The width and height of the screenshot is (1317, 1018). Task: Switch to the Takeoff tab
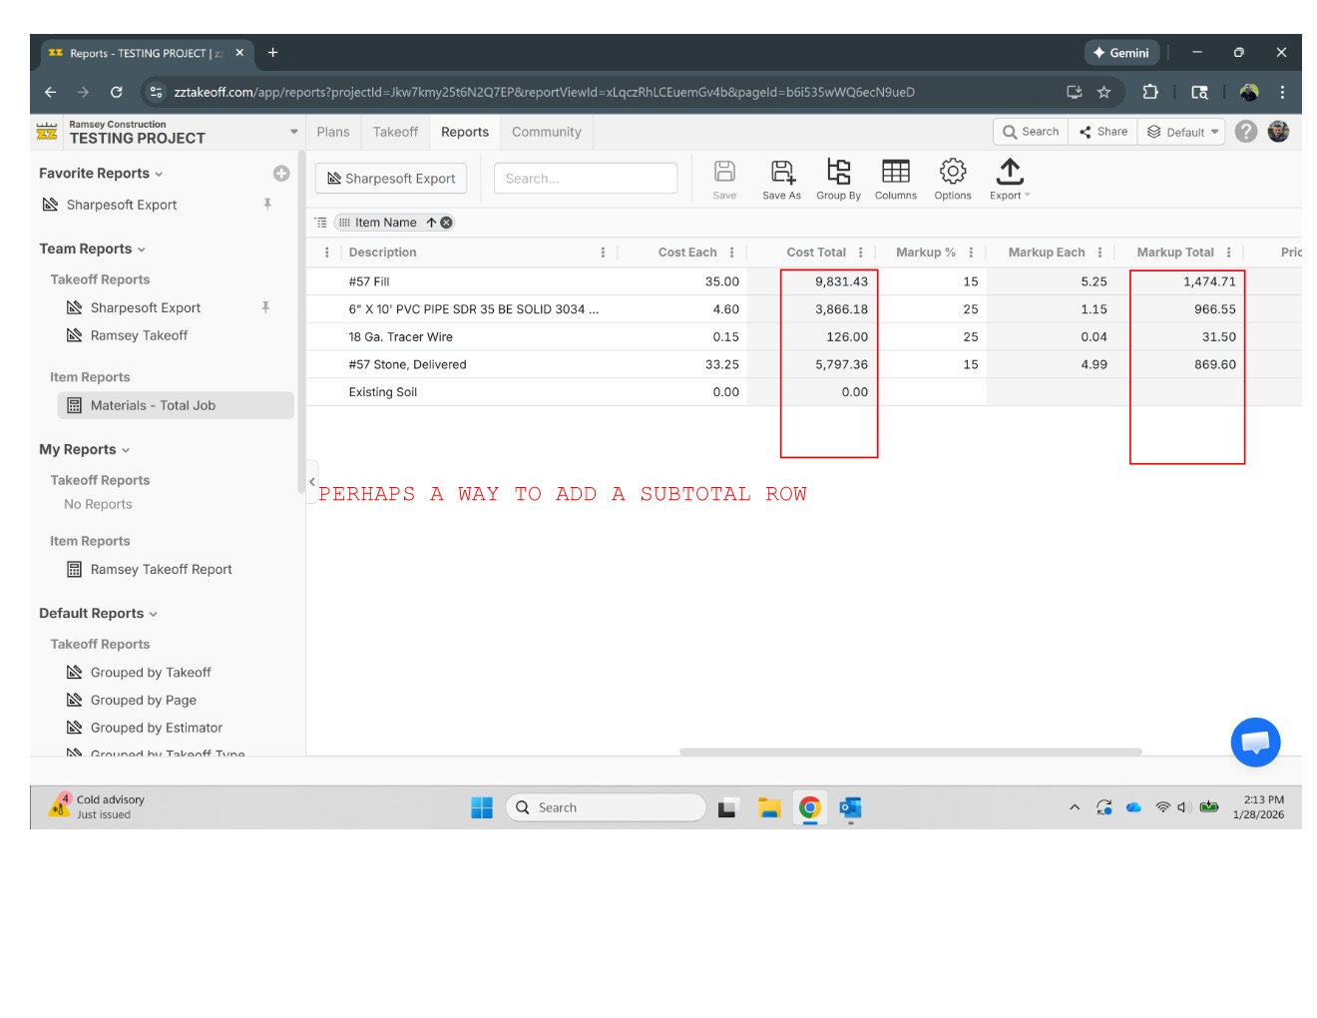395,132
